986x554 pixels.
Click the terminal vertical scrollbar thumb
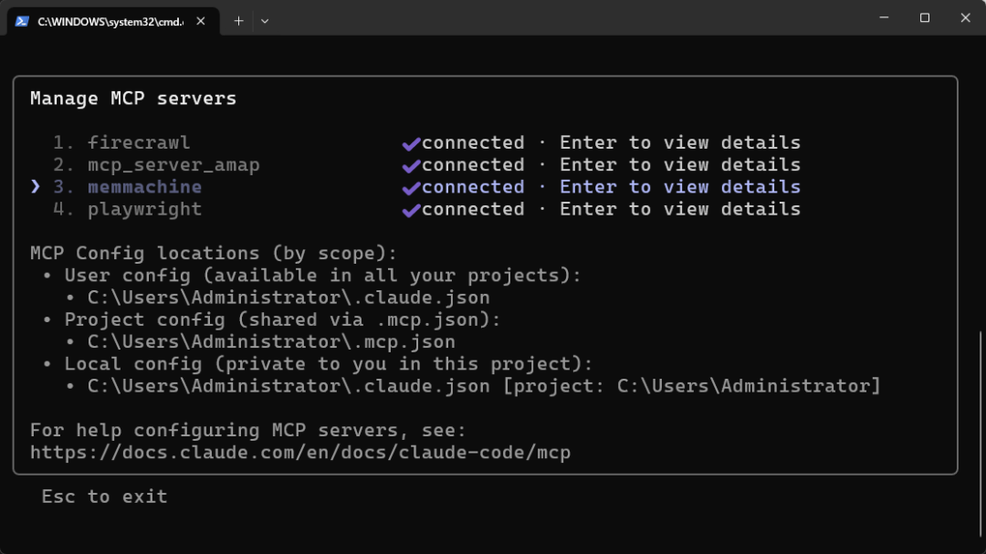click(x=981, y=434)
